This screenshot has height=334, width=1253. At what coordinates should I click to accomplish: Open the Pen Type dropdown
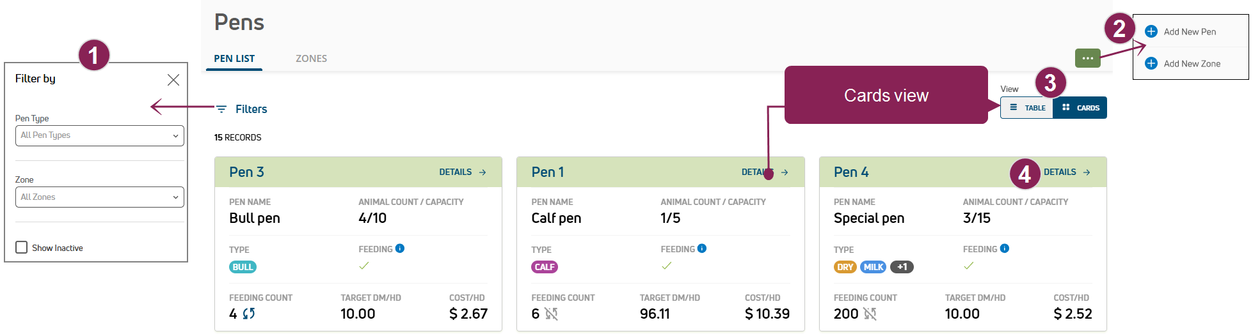click(99, 135)
